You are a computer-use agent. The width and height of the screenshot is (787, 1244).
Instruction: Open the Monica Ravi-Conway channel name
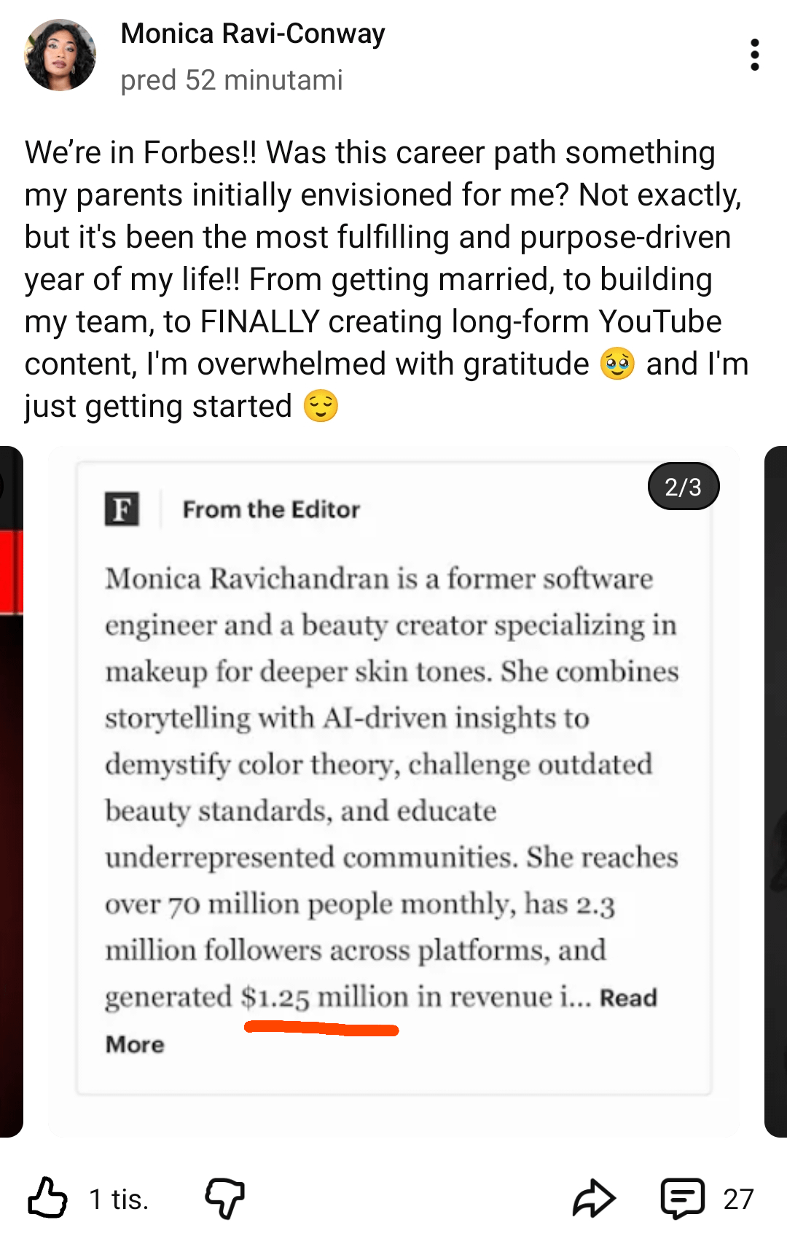click(253, 34)
